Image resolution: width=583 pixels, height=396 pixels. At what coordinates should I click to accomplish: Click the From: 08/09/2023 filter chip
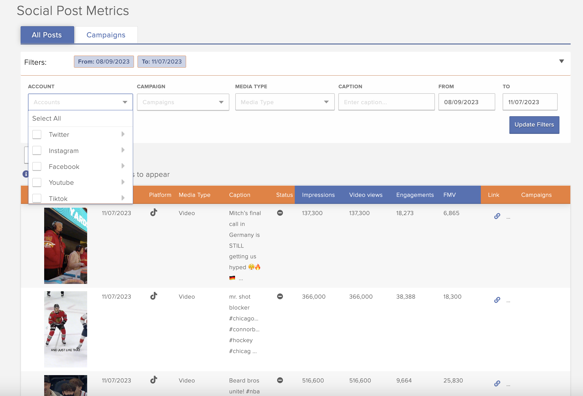pos(104,61)
